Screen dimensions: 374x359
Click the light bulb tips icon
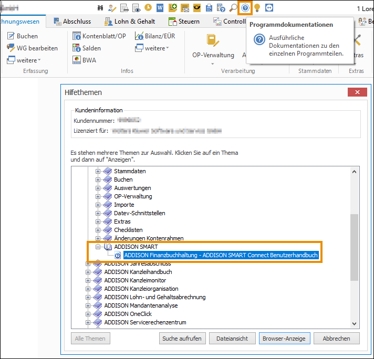257,8
